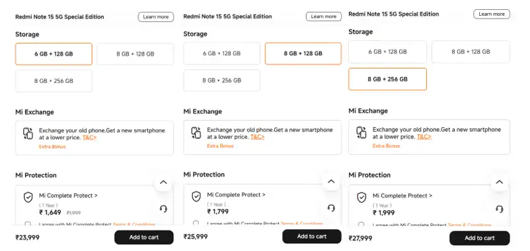Viewport: 530px width, 251px height.
Task: Select selected 6 GB + 128 GB option, ₹23,999 panel
Action: click(x=54, y=54)
